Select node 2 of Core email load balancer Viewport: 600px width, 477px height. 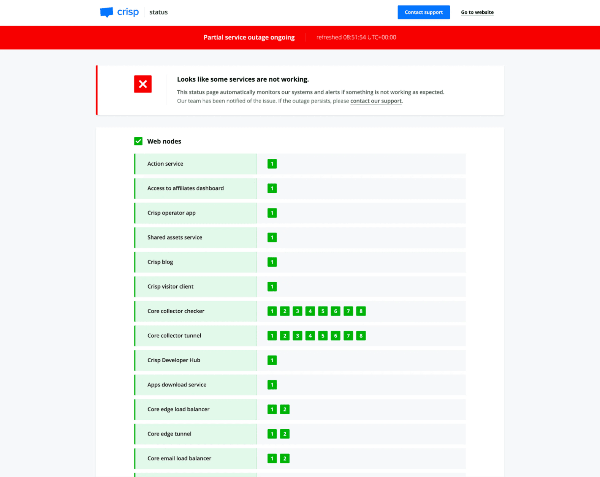pyautogui.click(x=285, y=458)
